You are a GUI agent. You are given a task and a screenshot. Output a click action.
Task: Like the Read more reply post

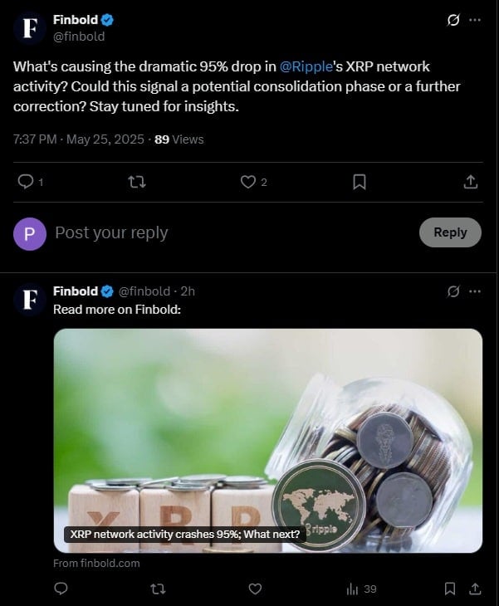point(256,589)
